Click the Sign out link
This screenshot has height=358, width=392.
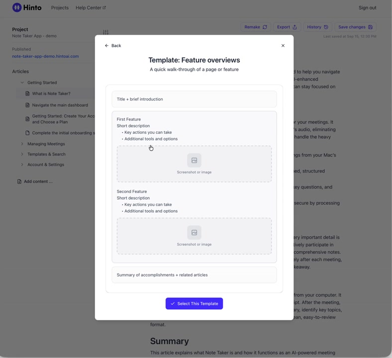367,8
